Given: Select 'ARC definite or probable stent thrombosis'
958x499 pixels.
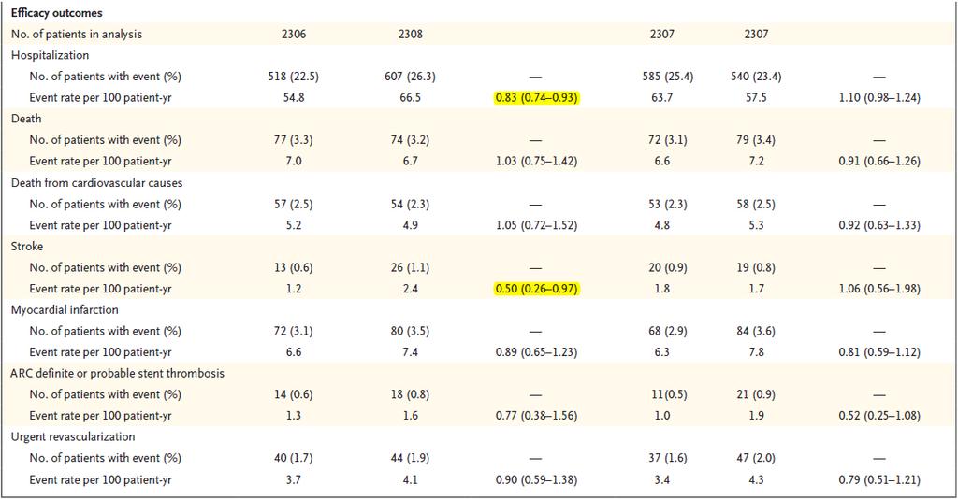Looking at the screenshot, I should 117,374.
